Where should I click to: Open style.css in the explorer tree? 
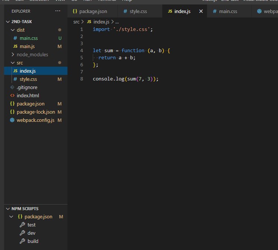[28, 79]
